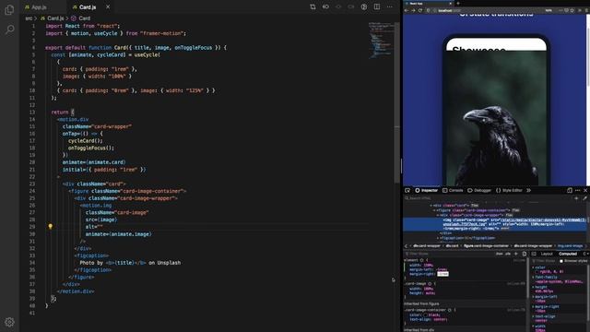The image size is (590, 332).
Task: Add a new node with the plus icon in the Inspector
Action: (576, 198)
